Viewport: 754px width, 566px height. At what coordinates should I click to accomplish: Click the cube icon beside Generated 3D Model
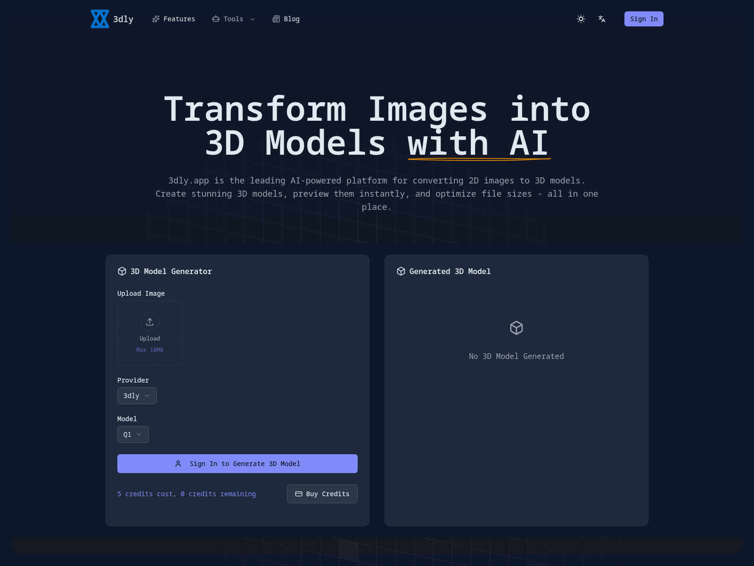click(x=401, y=271)
